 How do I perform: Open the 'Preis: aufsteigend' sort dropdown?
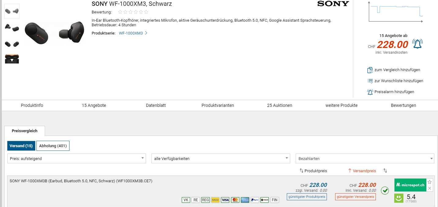pyautogui.click(x=77, y=158)
